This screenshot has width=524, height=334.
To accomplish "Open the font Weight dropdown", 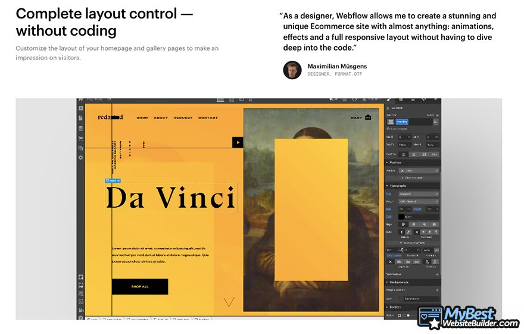I will point(419,202).
